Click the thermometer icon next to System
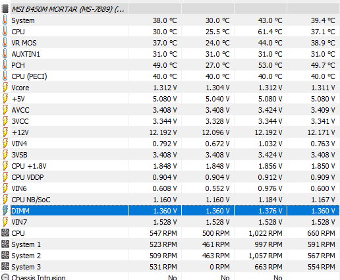 click(x=5, y=20)
